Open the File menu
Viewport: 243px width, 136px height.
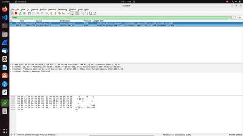[12, 9]
